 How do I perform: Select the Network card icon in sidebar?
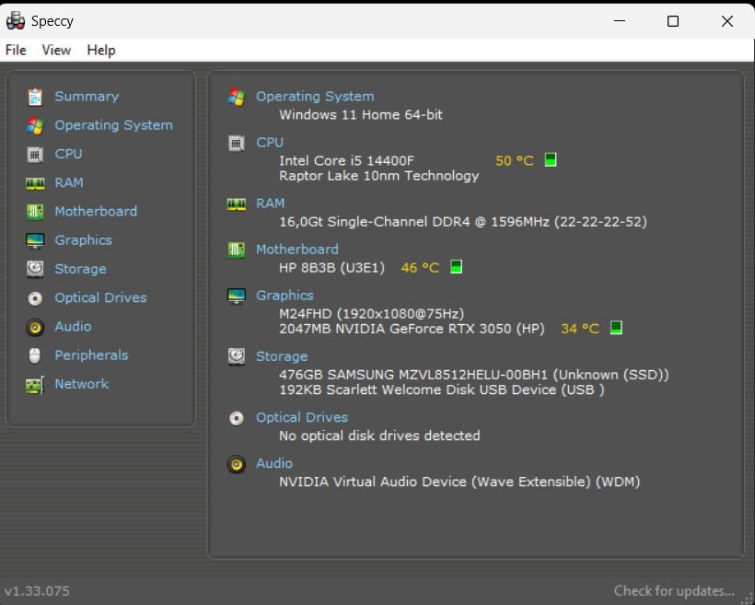pyautogui.click(x=35, y=385)
